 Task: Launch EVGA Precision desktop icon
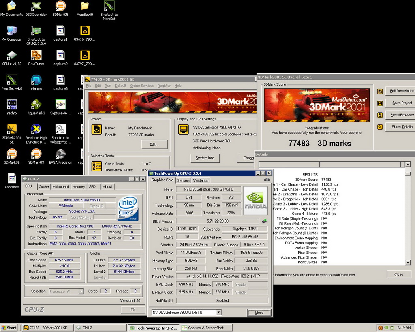coord(60,156)
